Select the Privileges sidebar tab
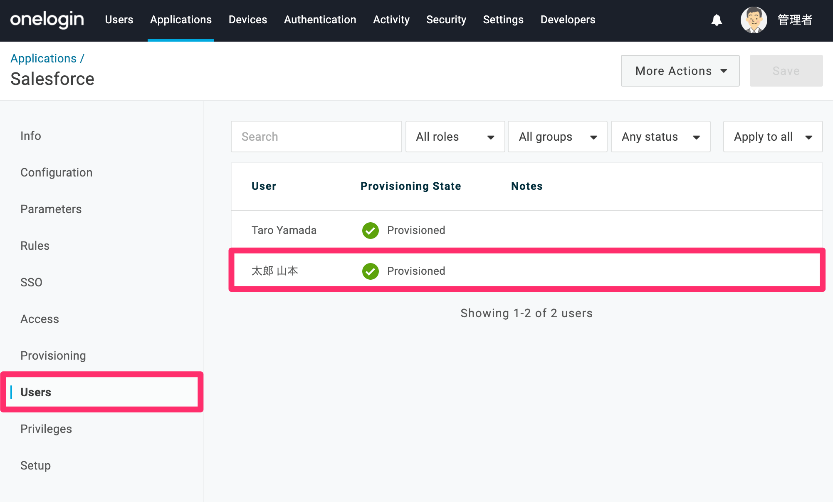Viewport: 833px width, 502px height. point(46,429)
